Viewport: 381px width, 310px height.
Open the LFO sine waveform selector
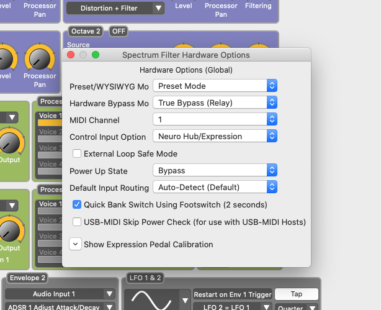158,300
